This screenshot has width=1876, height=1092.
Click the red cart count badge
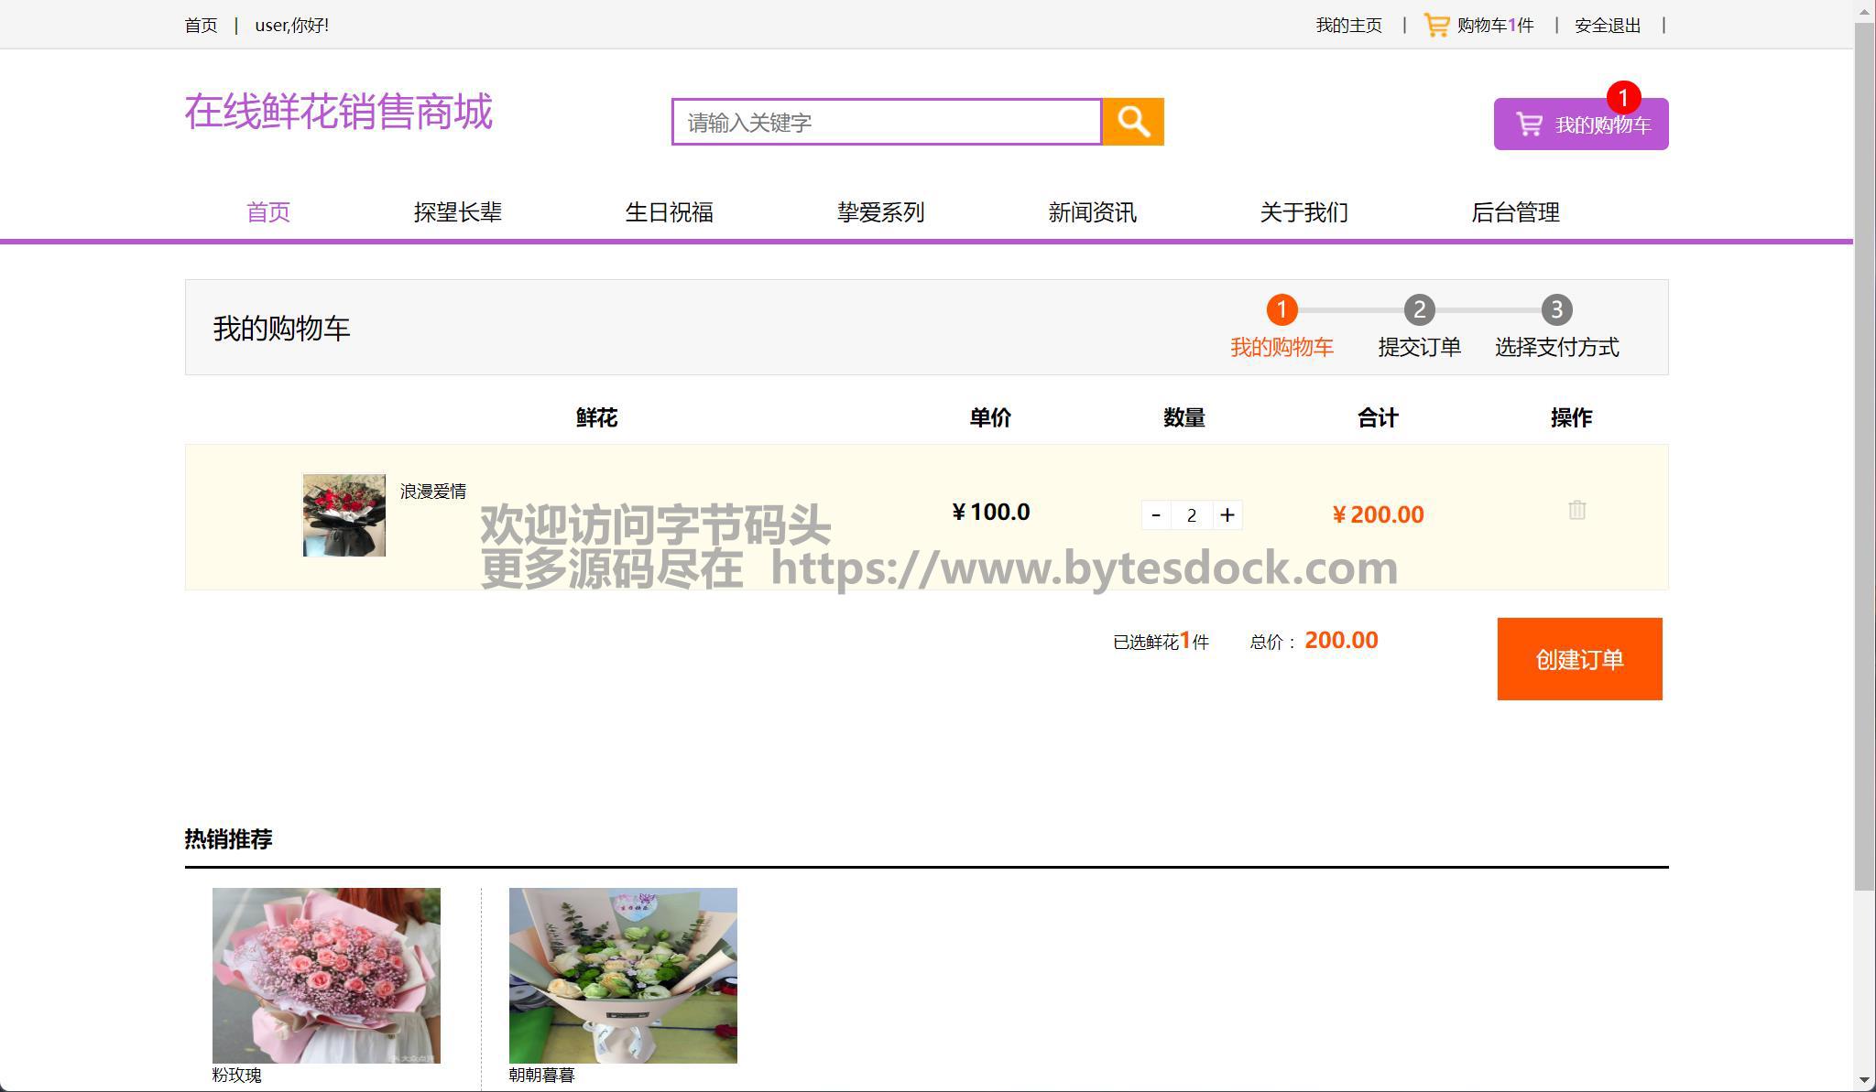[x=1623, y=97]
